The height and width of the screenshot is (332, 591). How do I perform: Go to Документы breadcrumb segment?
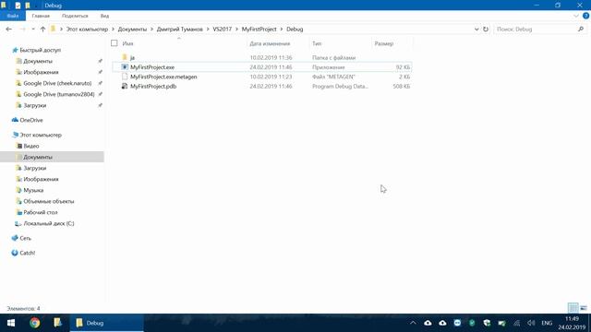[132, 29]
